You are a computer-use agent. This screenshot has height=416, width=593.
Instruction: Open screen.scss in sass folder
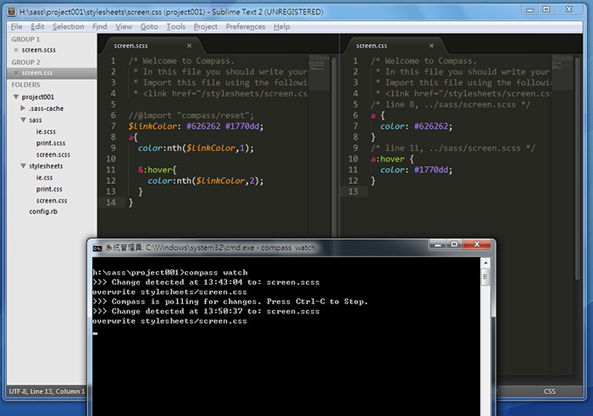click(x=53, y=154)
